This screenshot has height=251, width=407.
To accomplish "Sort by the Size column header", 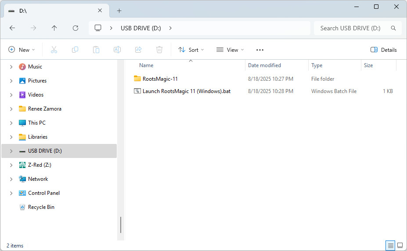I will coord(368,65).
